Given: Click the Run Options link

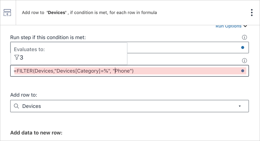Looking at the screenshot, I should click(228, 26).
